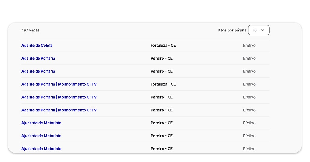Image resolution: width=310 pixels, height=162 pixels.
Task: Open the second Agente de Portaria Monitoramento CFTV link
Action: (x=59, y=97)
